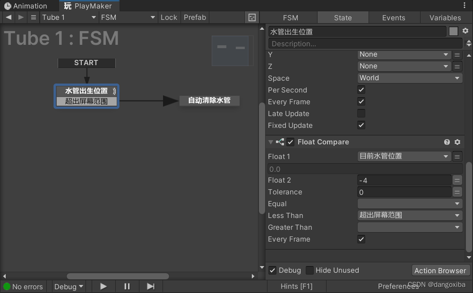
Task: Open Float Compare help icon
Action: click(x=447, y=142)
